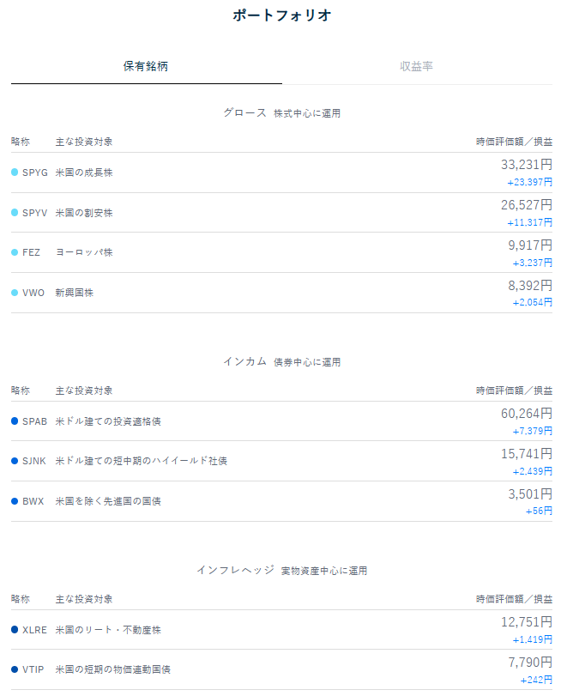Select 米ドル建ての投資適格債 description
561x696 pixels.
click(108, 421)
